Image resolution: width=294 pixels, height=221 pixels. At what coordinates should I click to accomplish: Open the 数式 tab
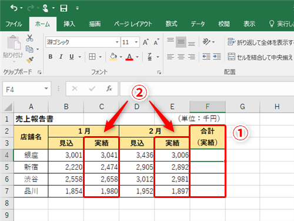tap(172, 24)
